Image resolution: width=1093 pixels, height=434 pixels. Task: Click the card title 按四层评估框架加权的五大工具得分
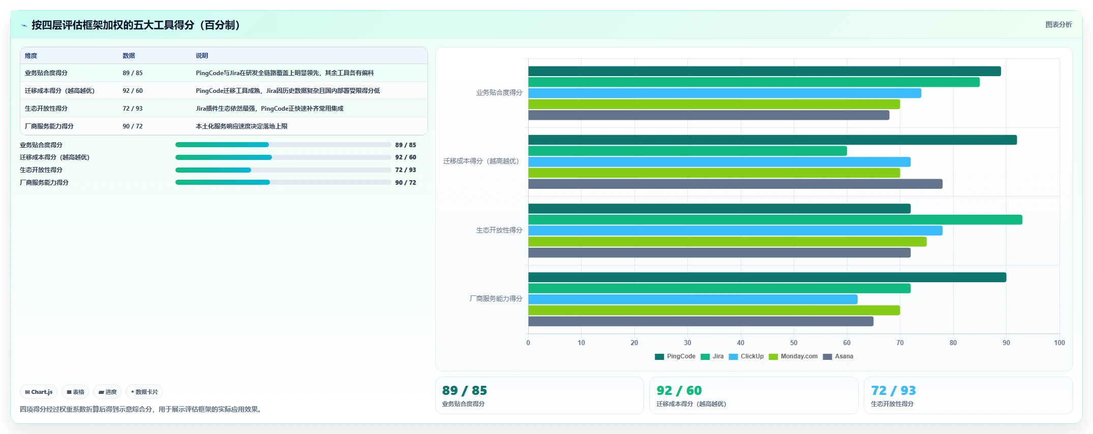[x=136, y=25]
